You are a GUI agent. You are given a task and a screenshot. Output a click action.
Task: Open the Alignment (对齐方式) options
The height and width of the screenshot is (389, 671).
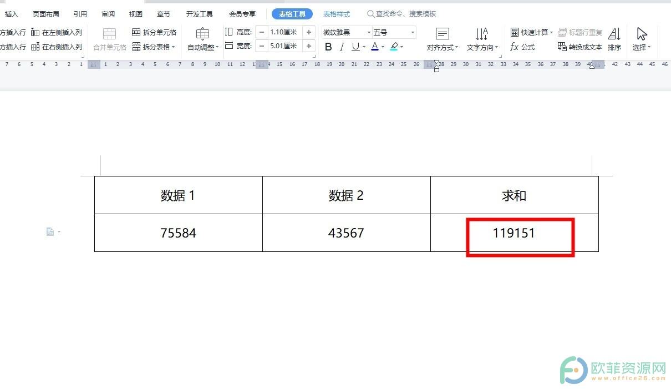[x=443, y=39]
